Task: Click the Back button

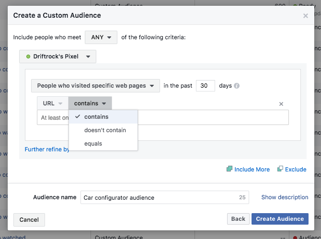Action: (238, 219)
